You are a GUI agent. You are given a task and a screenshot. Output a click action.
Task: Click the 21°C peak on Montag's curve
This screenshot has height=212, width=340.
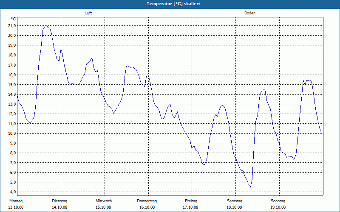pyautogui.click(x=46, y=25)
